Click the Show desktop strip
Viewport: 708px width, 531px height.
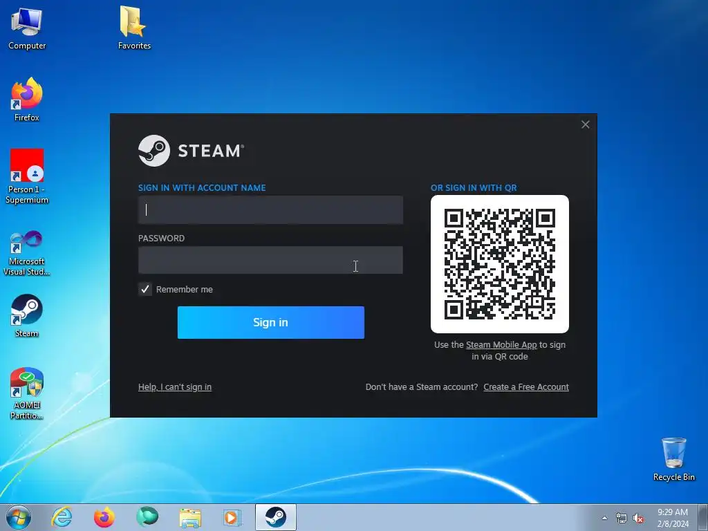pos(703,517)
